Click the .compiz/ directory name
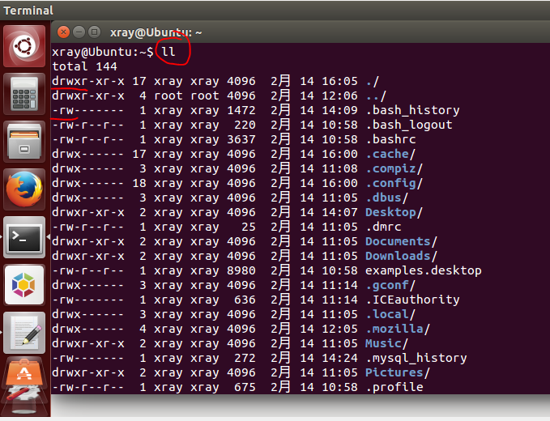This screenshot has width=550, height=421. tap(394, 169)
